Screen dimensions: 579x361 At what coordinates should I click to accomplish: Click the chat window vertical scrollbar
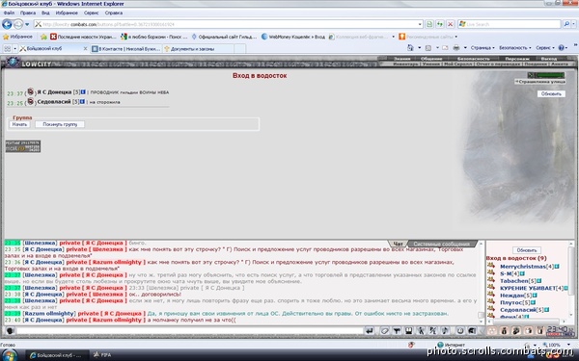point(482,282)
